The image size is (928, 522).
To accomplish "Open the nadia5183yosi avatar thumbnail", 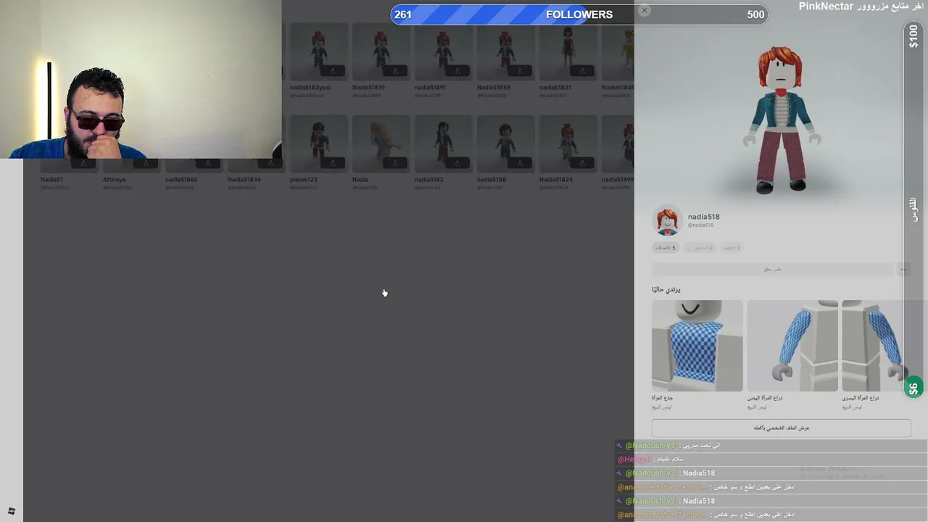I will click(319, 51).
